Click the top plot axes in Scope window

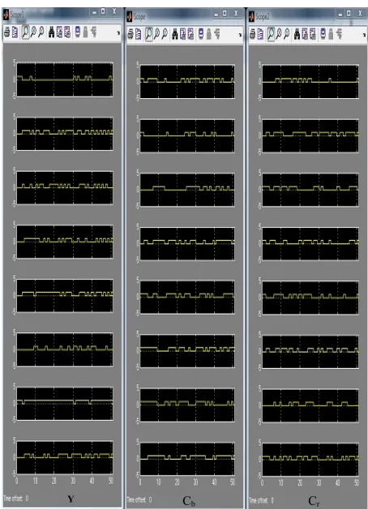point(187,82)
